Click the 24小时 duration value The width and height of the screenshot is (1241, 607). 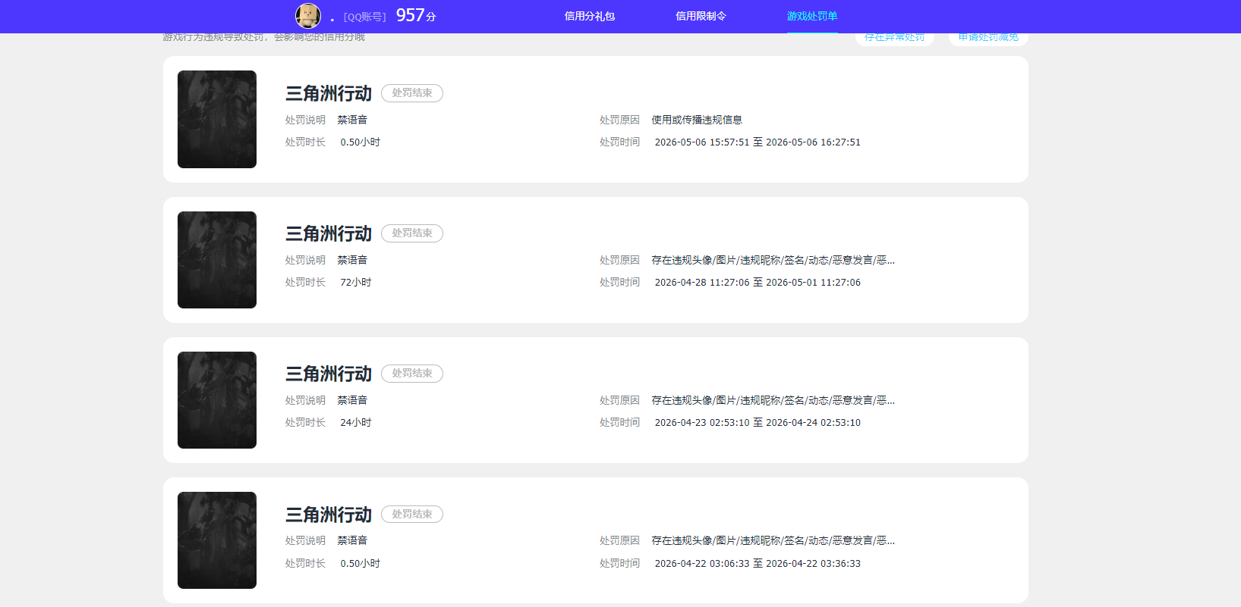pyautogui.click(x=356, y=423)
